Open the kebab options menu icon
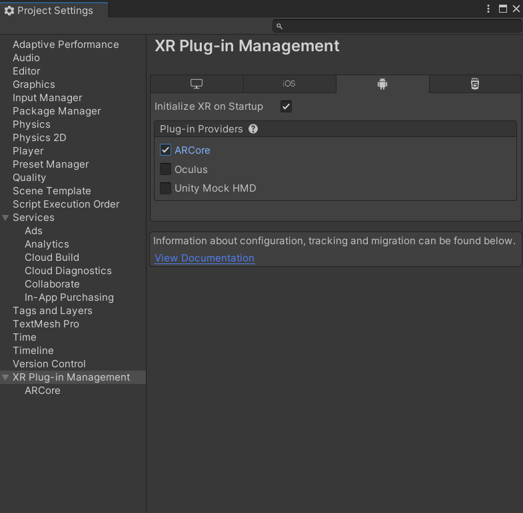Image resolution: width=523 pixels, height=513 pixels. pos(488,9)
